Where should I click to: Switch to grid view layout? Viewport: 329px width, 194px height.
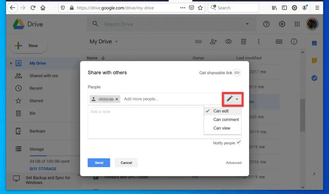tap(279, 42)
